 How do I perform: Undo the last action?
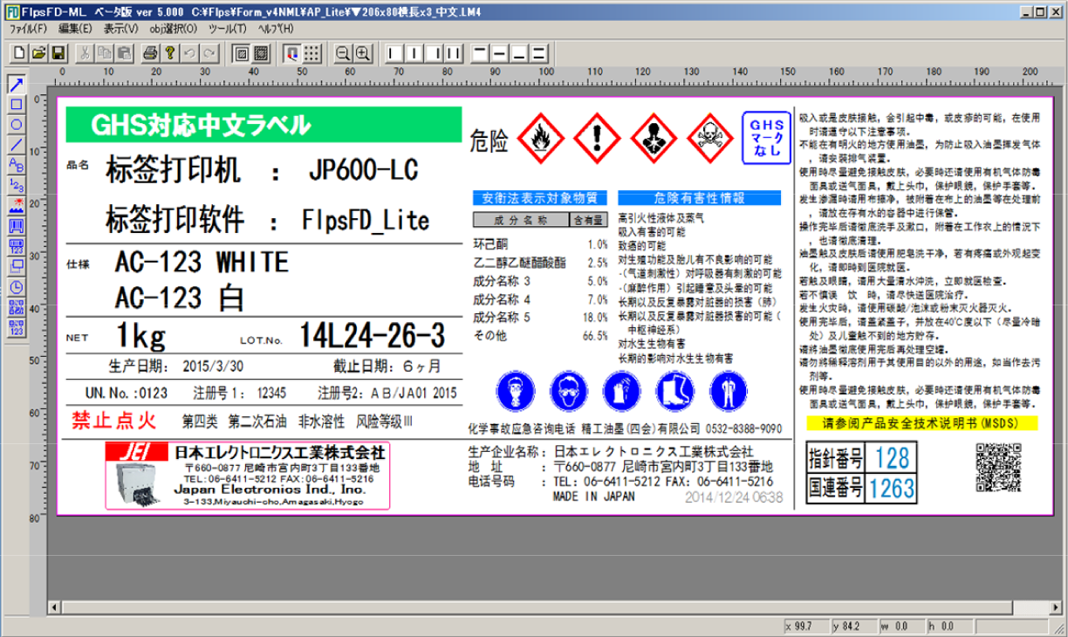point(189,52)
